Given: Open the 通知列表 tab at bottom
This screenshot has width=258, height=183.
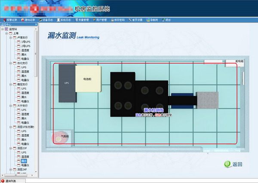Looking at the screenshot, I should (x=10, y=181).
